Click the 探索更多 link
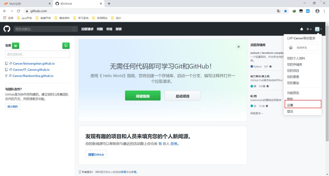Image resolution: width=329 pixels, height=176 pixels. tap(256, 113)
